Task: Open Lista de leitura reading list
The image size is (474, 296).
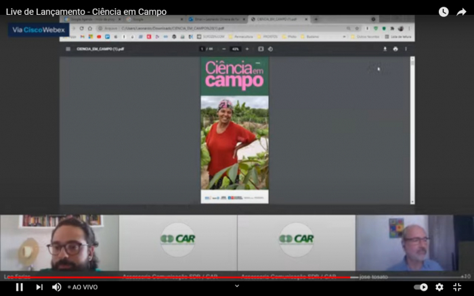Action: pyautogui.click(x=398, y=36)
